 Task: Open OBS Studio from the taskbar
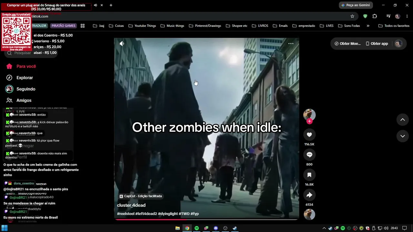pyautogui.click(x=225, y=228)
